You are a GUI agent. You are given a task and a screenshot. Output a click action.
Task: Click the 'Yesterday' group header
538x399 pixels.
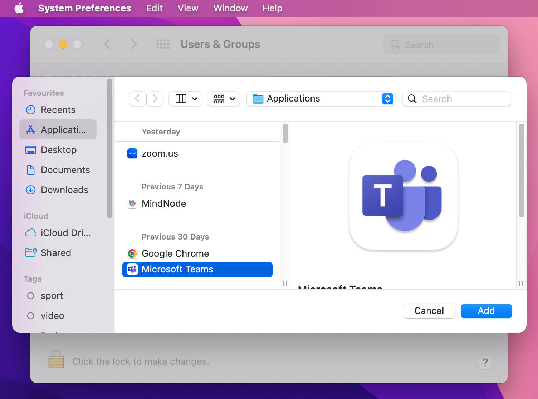[161, 132]
